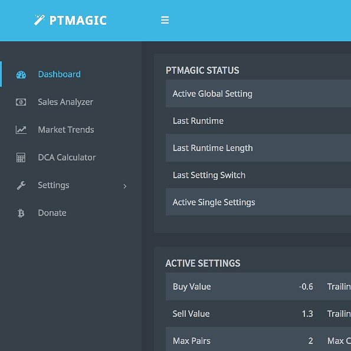Click the PTMAGIC brand title
The height and width of the screenshot is (351, 351).
click(x=78, y=21)
